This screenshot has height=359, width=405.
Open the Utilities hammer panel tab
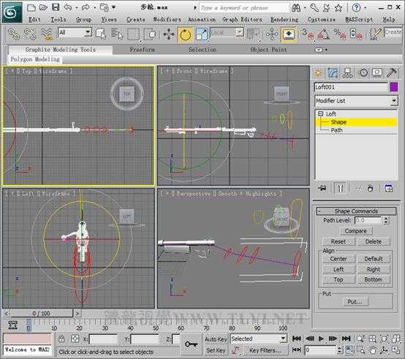tap(392, 73)
